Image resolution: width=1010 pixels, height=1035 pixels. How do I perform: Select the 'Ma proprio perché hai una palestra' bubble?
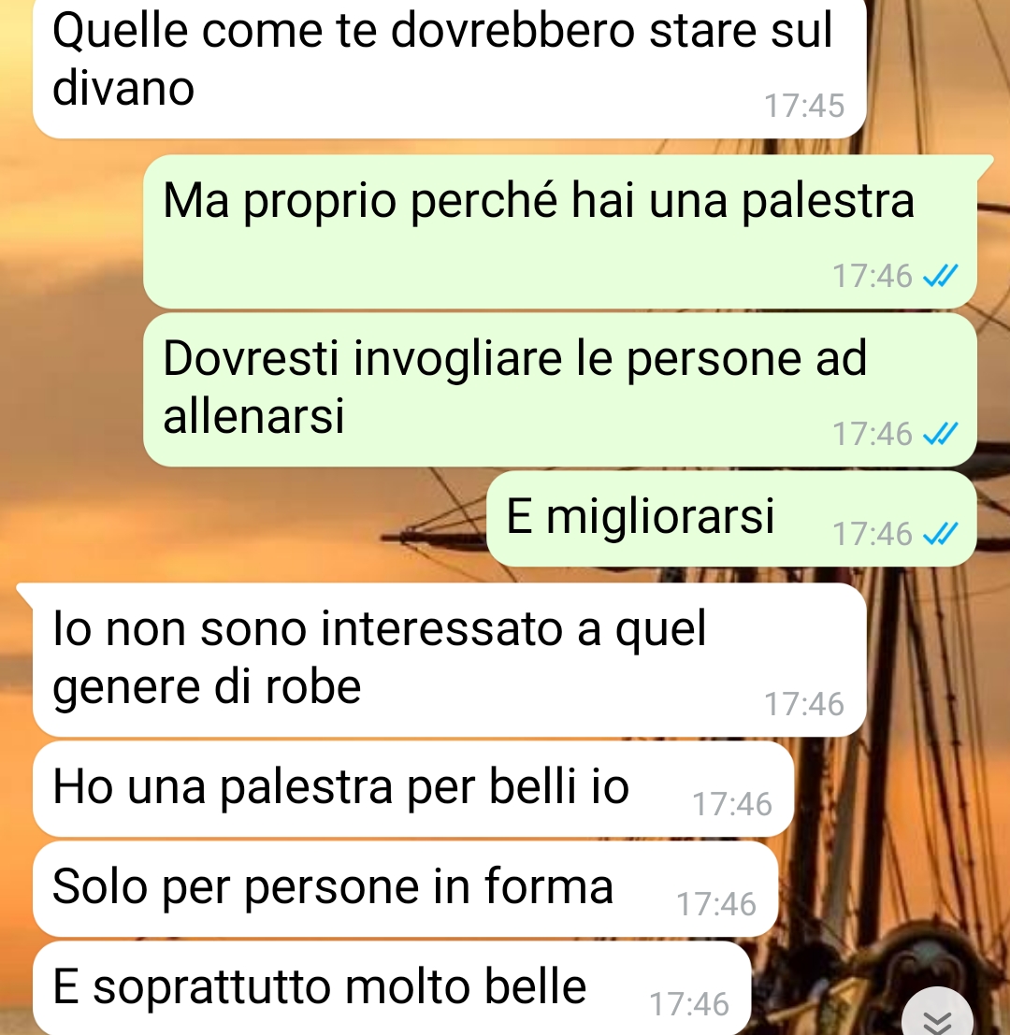560,231
